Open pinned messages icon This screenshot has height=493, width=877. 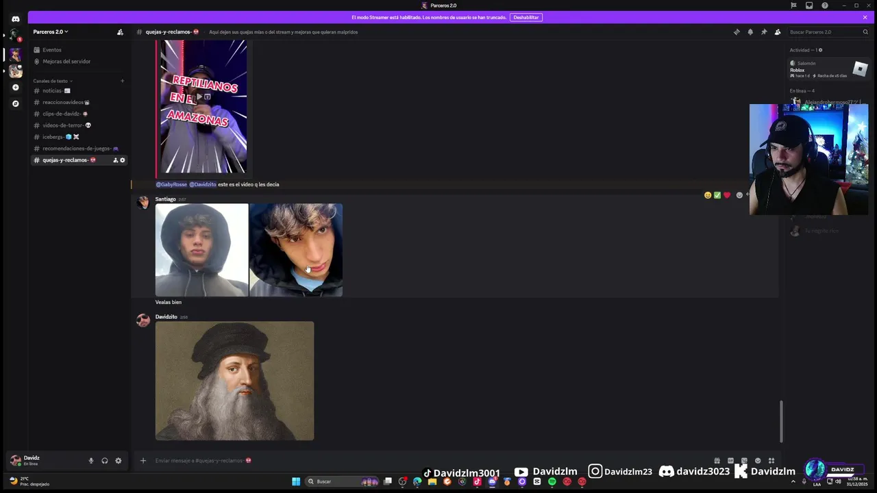[764, 31]
